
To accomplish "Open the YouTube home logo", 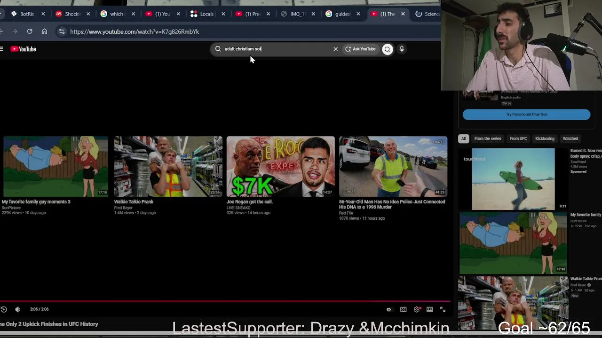I will point(23,49).
